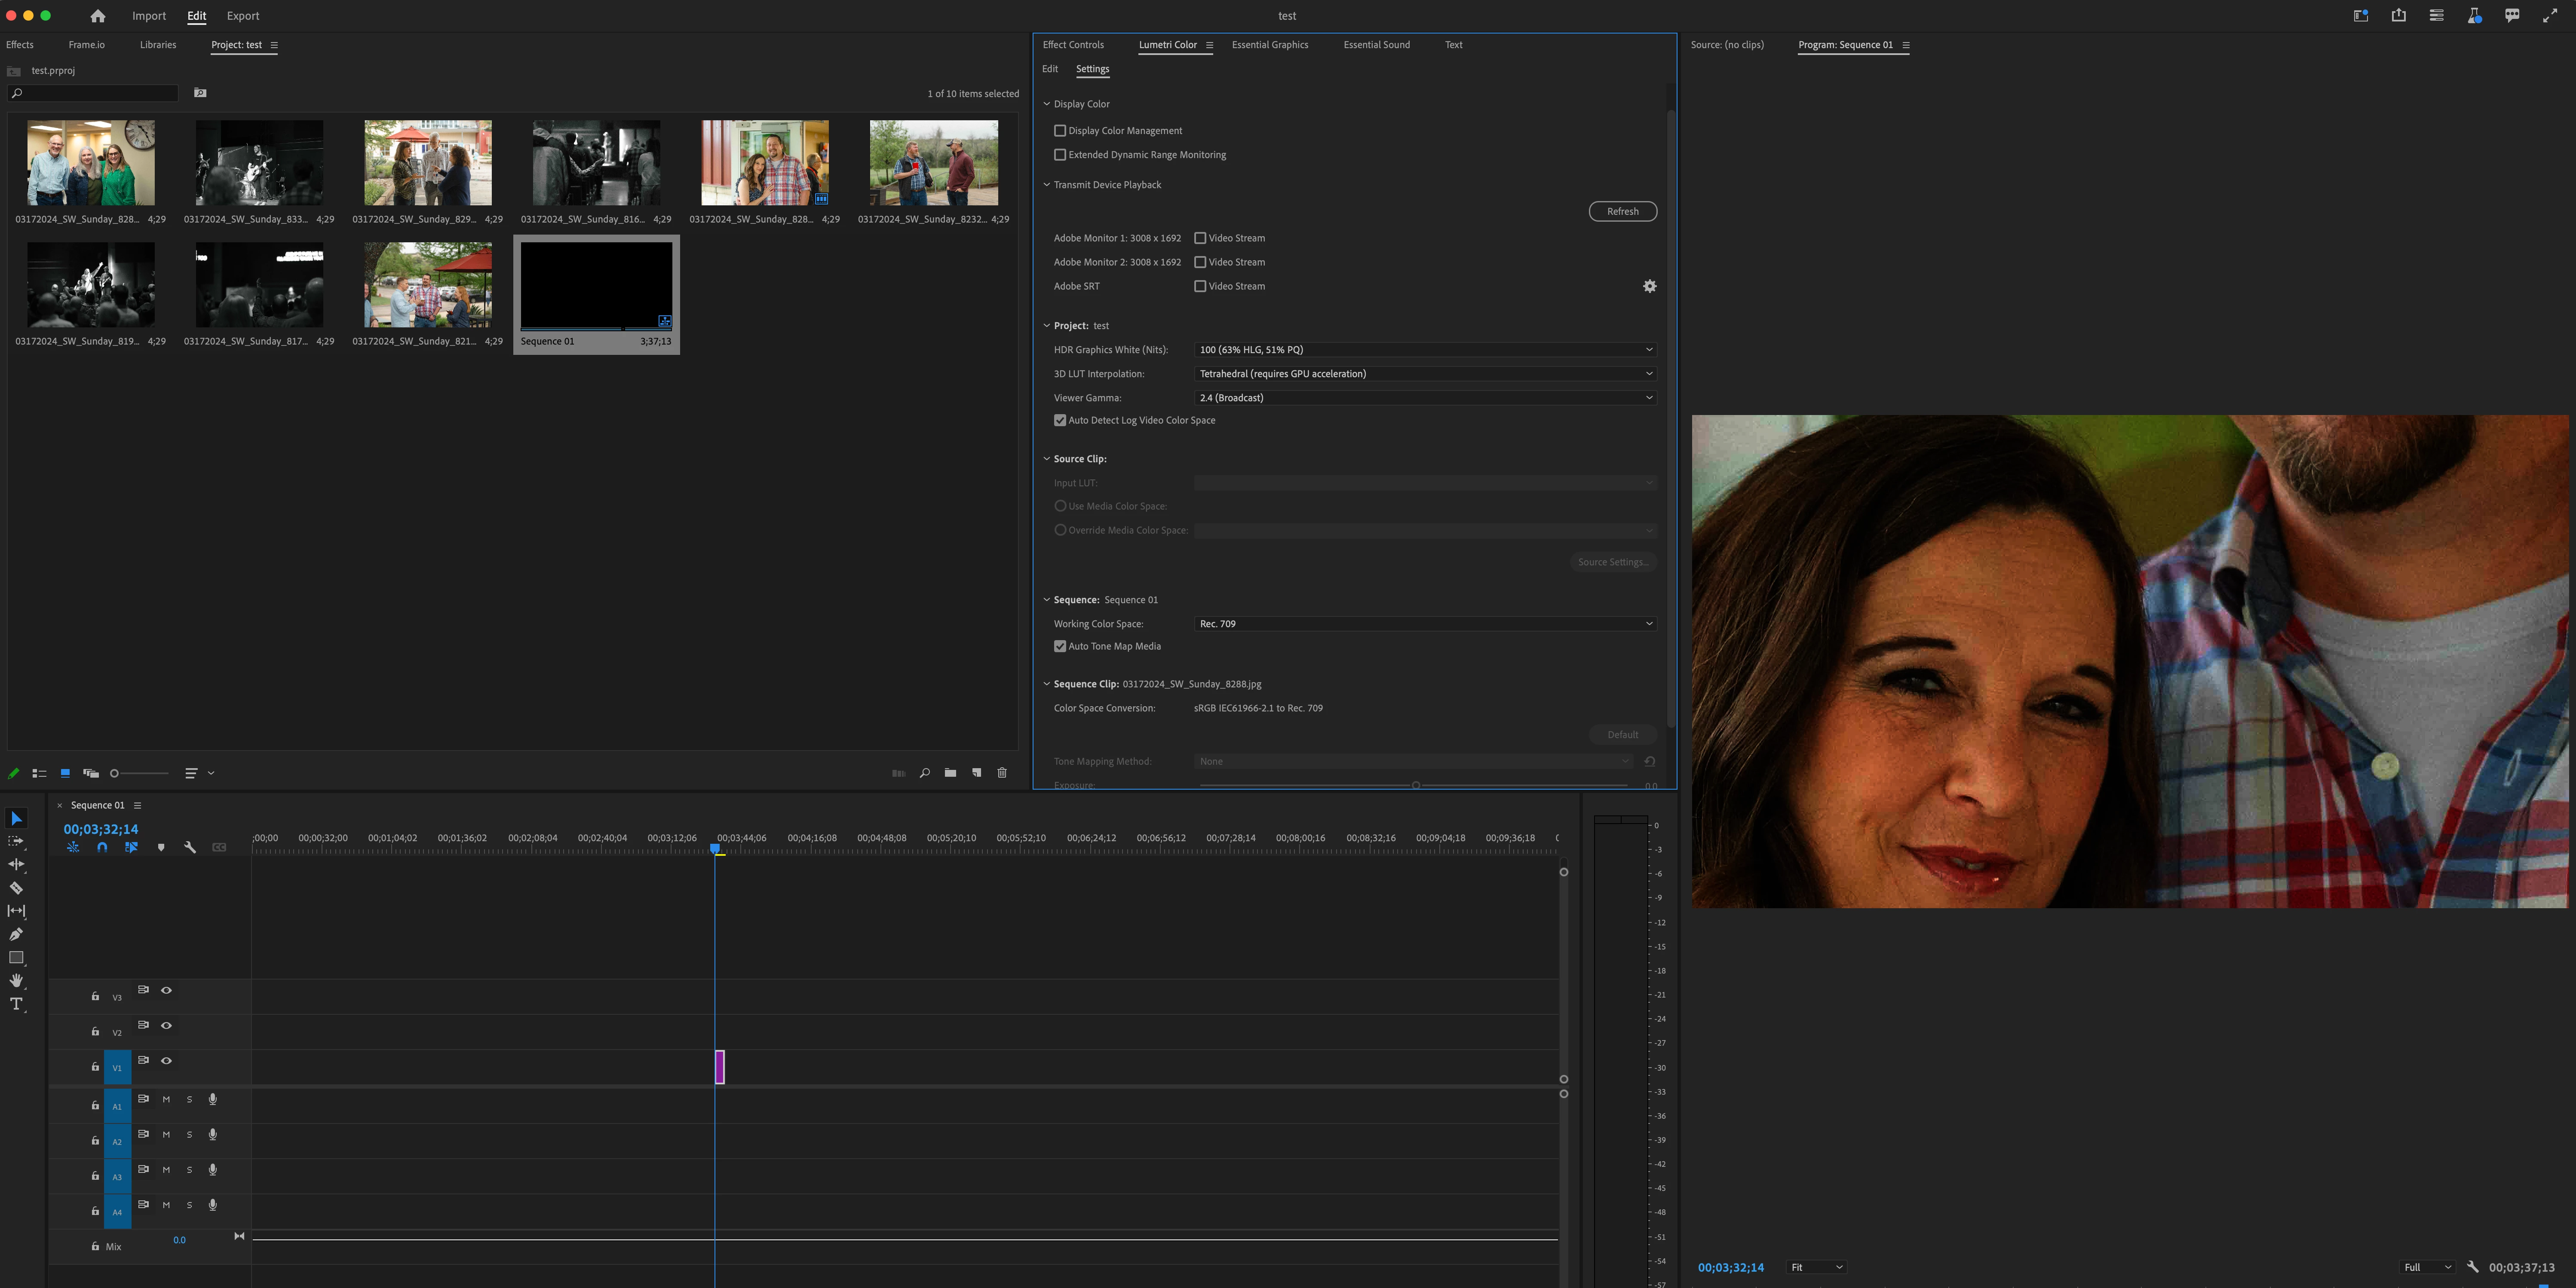Open the Export workspace tab
Screen dimensions: 2576x1288
tap(242, 16)
